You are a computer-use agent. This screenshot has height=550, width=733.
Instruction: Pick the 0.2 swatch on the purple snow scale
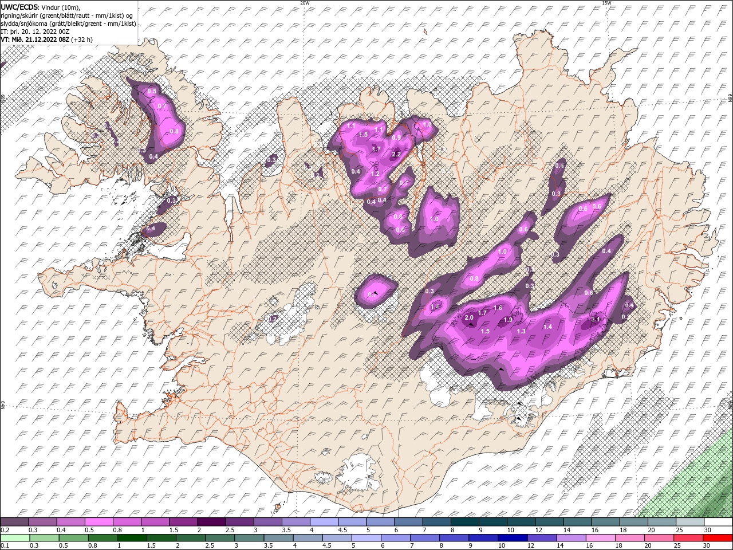pyautogui.click(x=14, y=522)
